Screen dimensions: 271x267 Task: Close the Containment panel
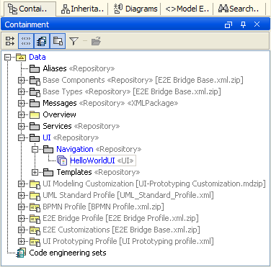tap(257, 24)
